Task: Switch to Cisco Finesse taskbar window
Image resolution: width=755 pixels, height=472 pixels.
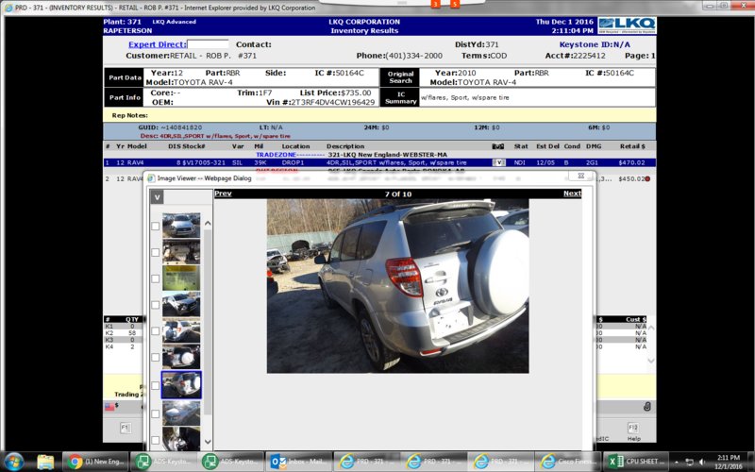Action: coord(568,462)
